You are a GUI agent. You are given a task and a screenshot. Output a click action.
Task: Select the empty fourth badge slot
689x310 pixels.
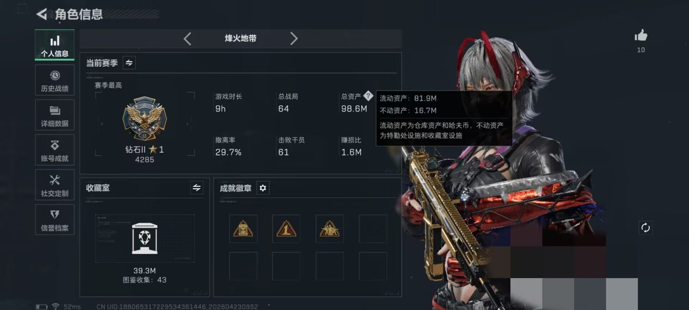point(373,229)
